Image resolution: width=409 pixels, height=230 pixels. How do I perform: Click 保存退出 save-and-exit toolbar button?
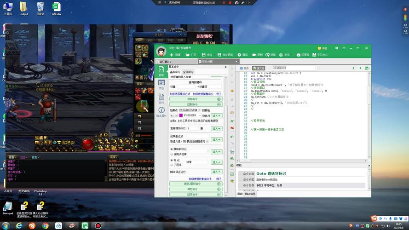pyautogui.click(x=225, y=55)
